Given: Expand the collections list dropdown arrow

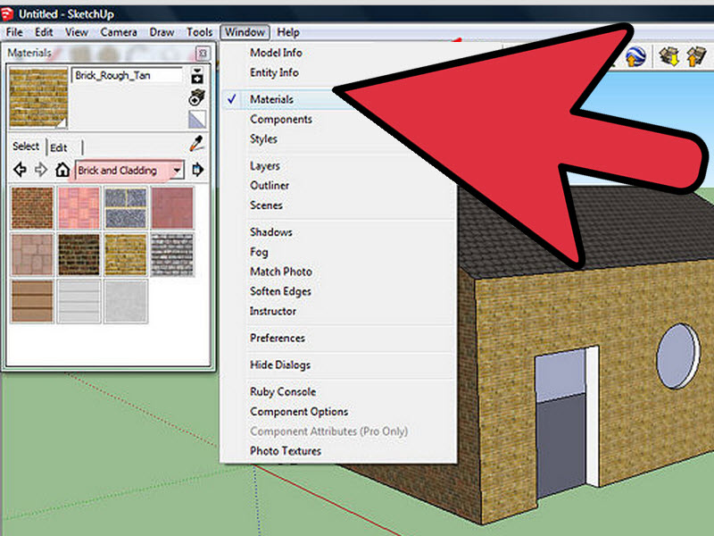Looking at the screenshot, I should click(177, 170).
